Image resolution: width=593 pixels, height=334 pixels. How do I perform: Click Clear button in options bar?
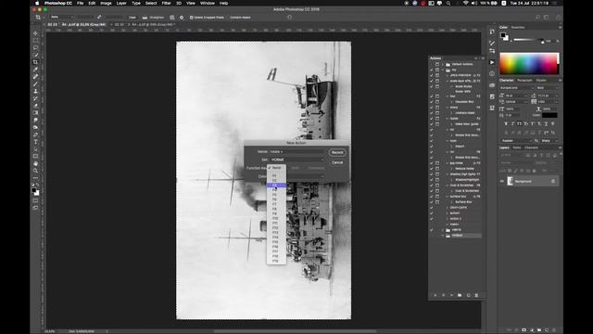(x=132, y=18)
